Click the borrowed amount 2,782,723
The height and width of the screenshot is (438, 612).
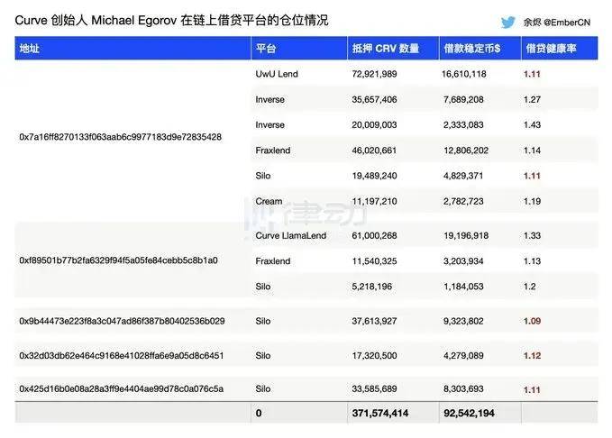[x=463, y=202]
